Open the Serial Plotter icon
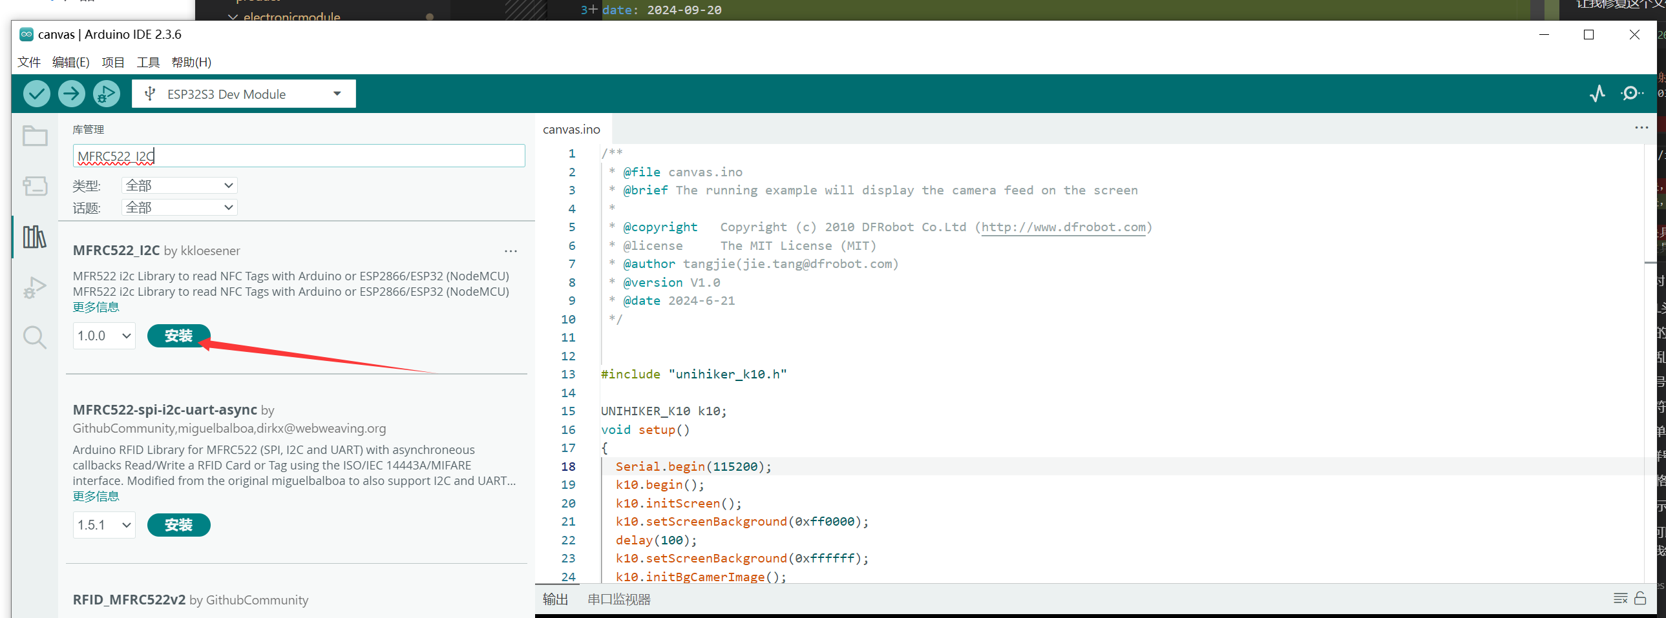1666x618 pixels. tap(1597, 94)
